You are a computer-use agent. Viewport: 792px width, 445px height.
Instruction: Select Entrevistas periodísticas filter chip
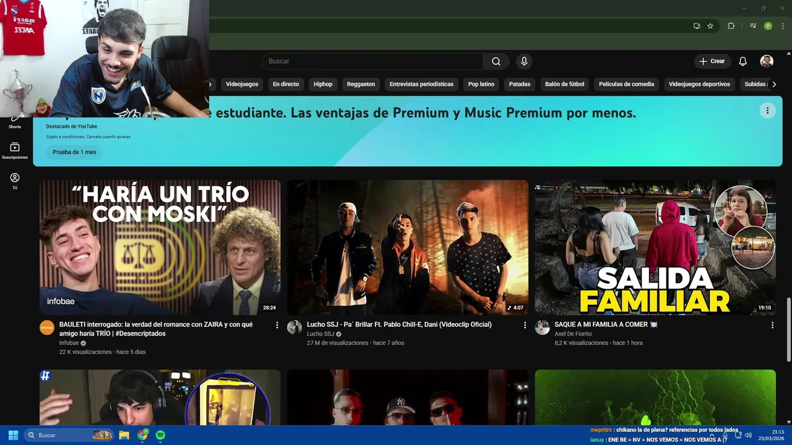pos(421,84)
